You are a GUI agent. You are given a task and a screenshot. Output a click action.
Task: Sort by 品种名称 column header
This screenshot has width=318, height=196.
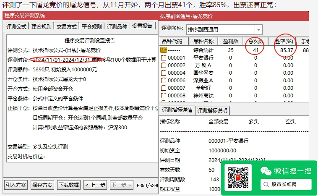pyautogui.click(x=203, y=42)
